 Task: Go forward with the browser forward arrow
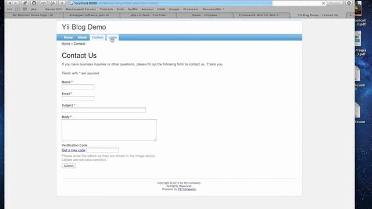[16, 3]
